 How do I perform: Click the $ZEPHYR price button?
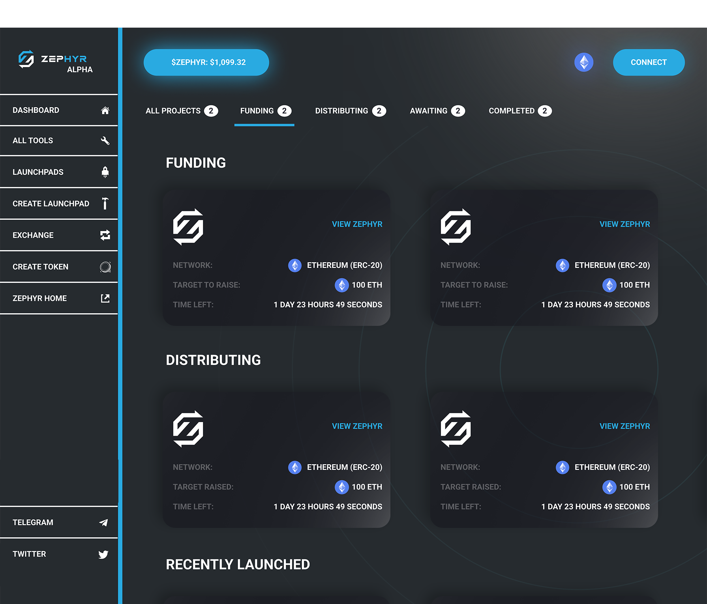(x=206, y=62)
